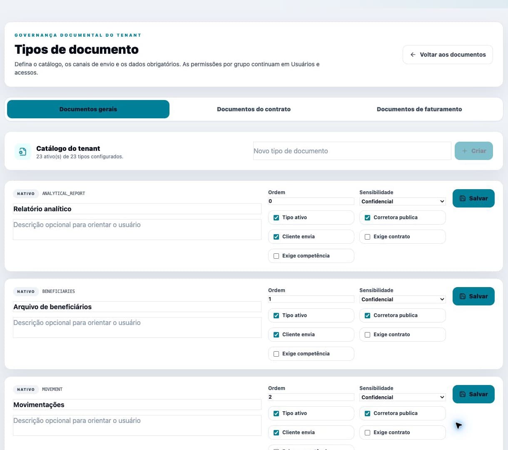Click NATIVO badge beside BENEFICIARIES
This screenshot has height=450, width=508.
pos(26,291)
